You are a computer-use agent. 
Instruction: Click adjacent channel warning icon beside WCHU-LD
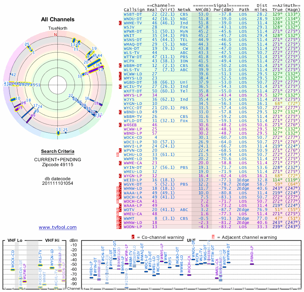coord(117,155)
